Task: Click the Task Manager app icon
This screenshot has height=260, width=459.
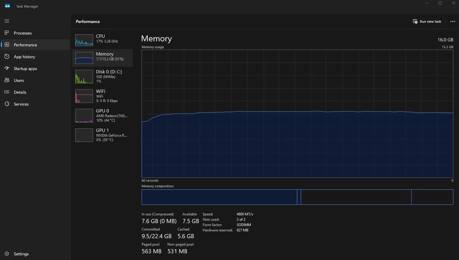Action: (7, 6)
